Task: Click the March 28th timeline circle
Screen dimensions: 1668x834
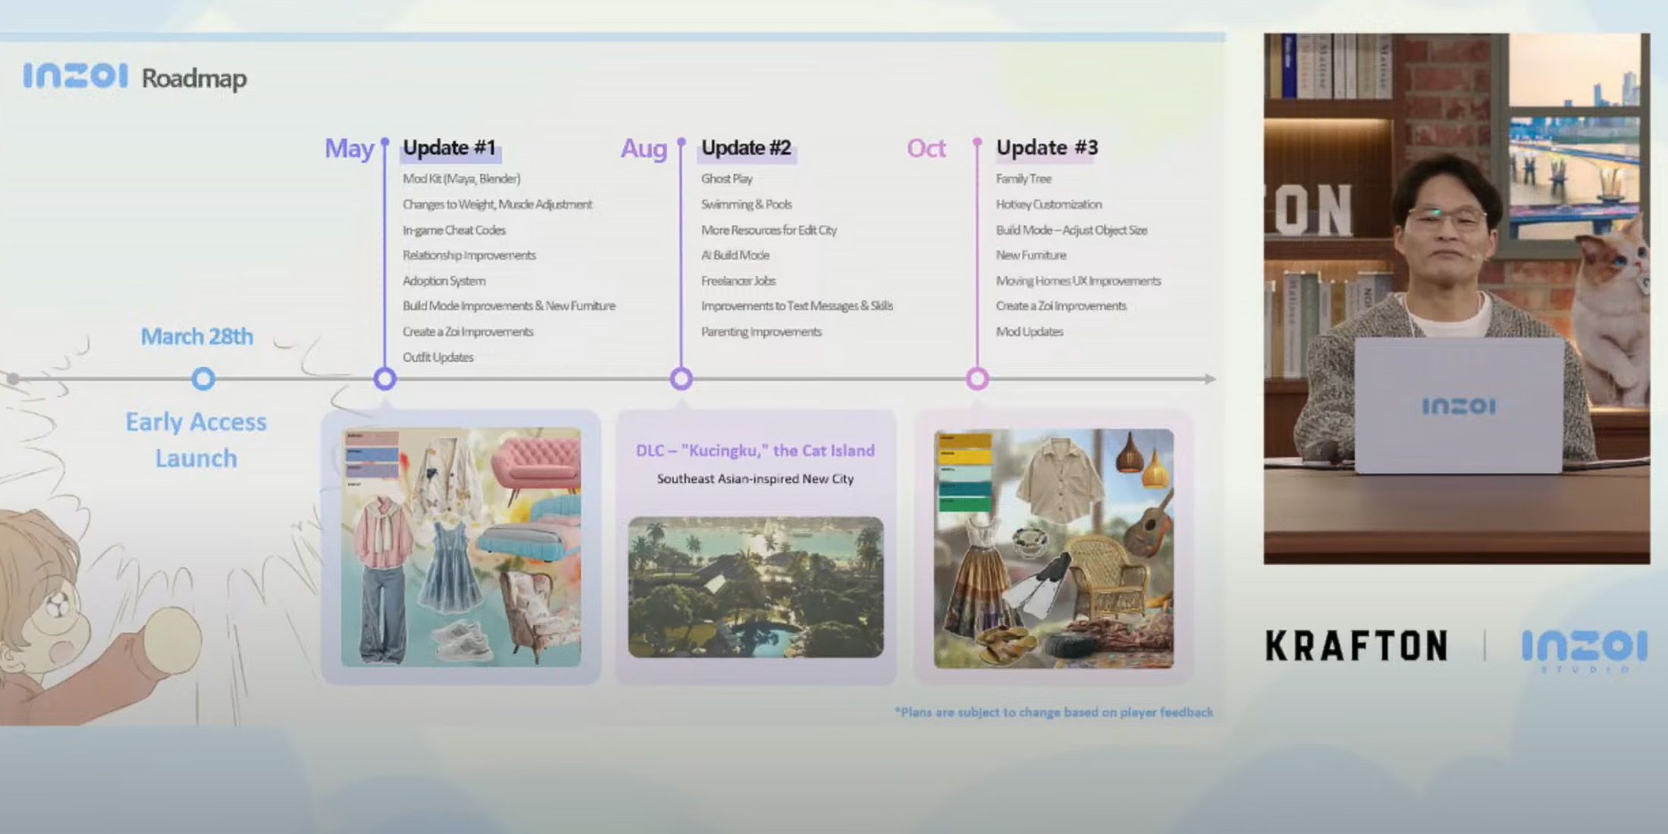Action: pos(202,378)
